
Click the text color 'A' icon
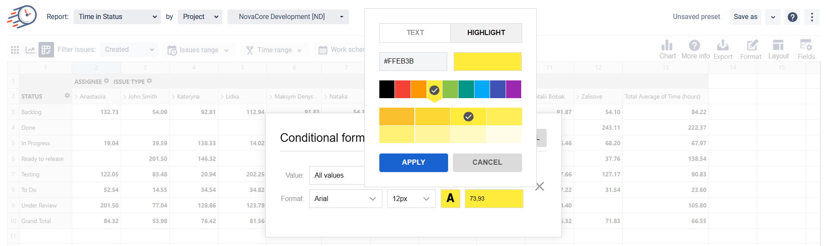click(x=450, y=198)
